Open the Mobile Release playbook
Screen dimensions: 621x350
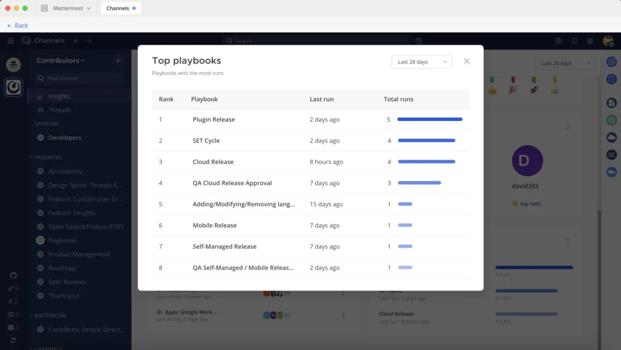[310, 225]
